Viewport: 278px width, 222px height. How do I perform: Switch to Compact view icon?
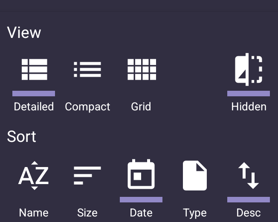[x=87, y=69]
